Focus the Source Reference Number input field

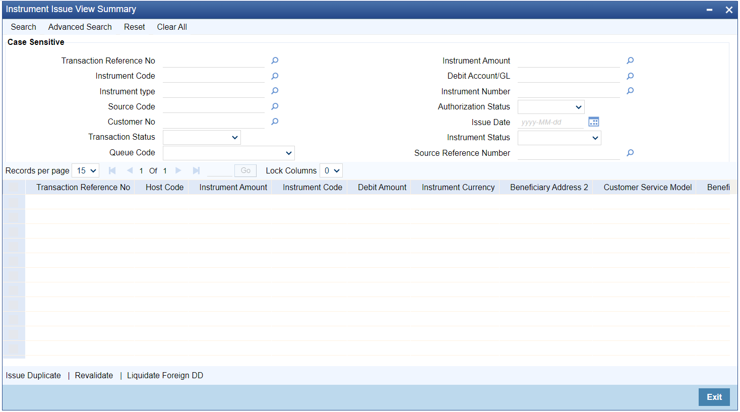tap(569, 153)
